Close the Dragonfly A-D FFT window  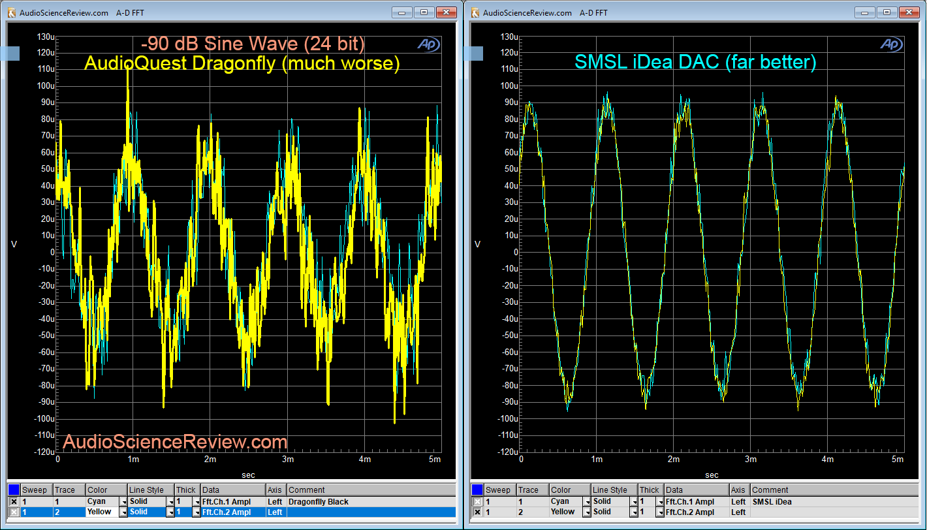(x=446, y=12)
